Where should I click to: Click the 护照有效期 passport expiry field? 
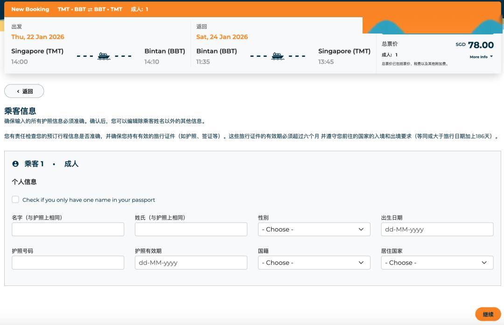coord(191,263)
